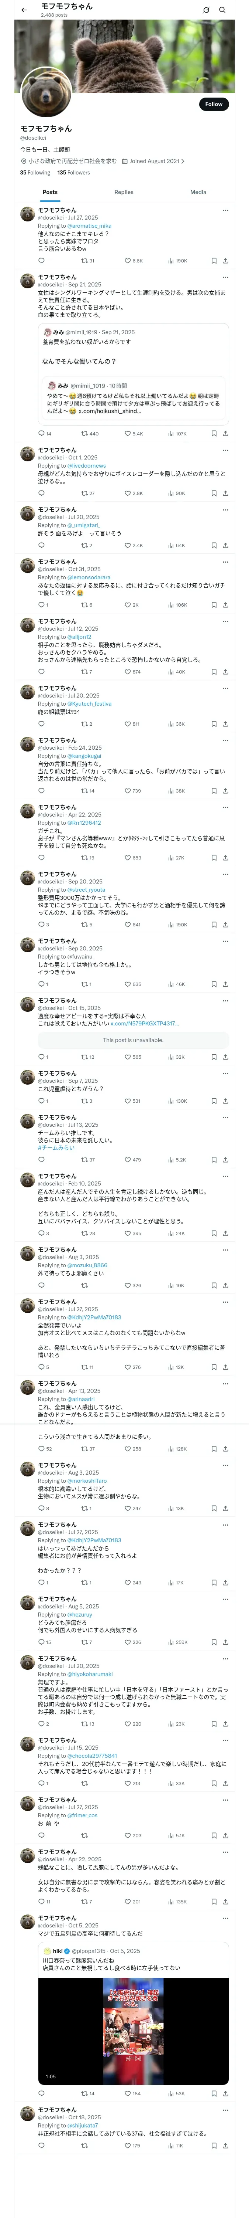Switch to the Replies tab
This screenshot has width=249, height=2218.
[124, 192]
